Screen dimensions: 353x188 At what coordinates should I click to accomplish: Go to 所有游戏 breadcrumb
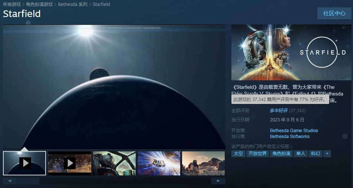coord(12,4)
